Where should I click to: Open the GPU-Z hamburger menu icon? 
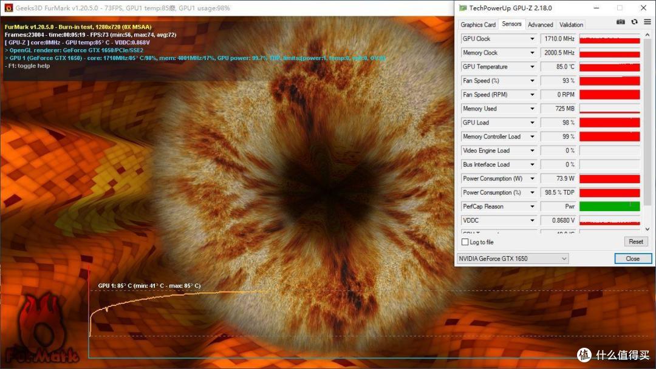tap(647, 22)
